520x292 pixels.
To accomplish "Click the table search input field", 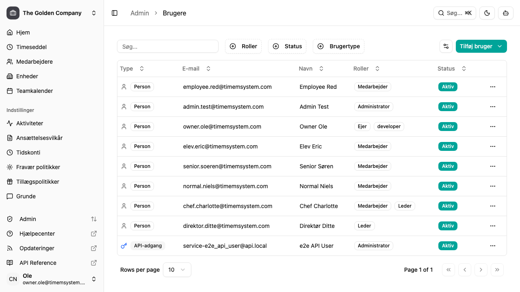I will pyautogui.click(x=168, y=46).
